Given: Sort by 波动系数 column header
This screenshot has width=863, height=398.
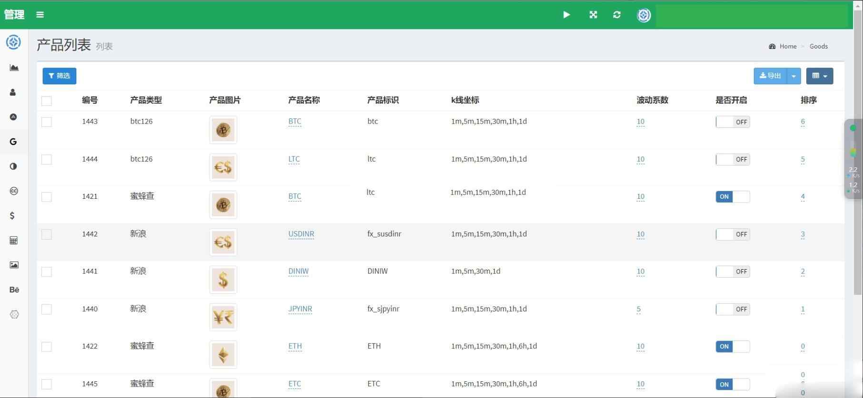Looking at the screenshot, I should coord(653,100).
